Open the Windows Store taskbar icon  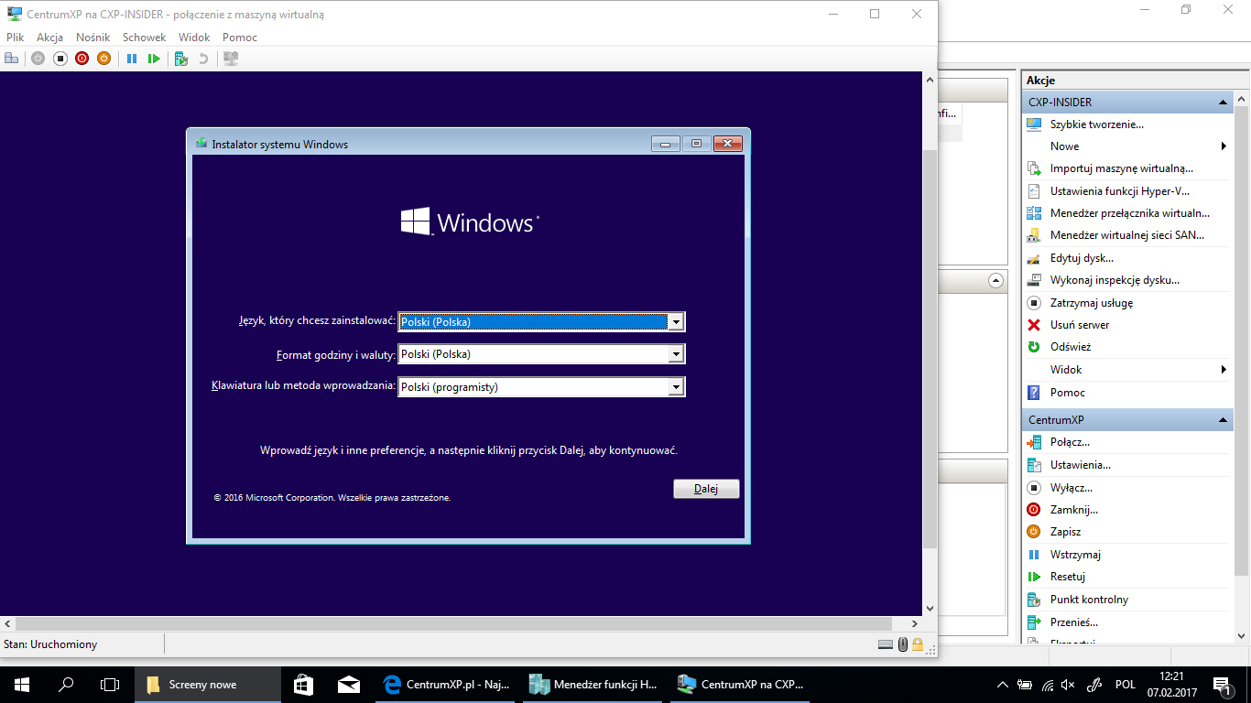click(x=303, y=685)
